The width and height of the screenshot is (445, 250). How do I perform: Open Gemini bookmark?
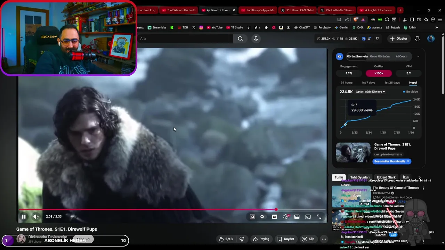pos(341,27)
